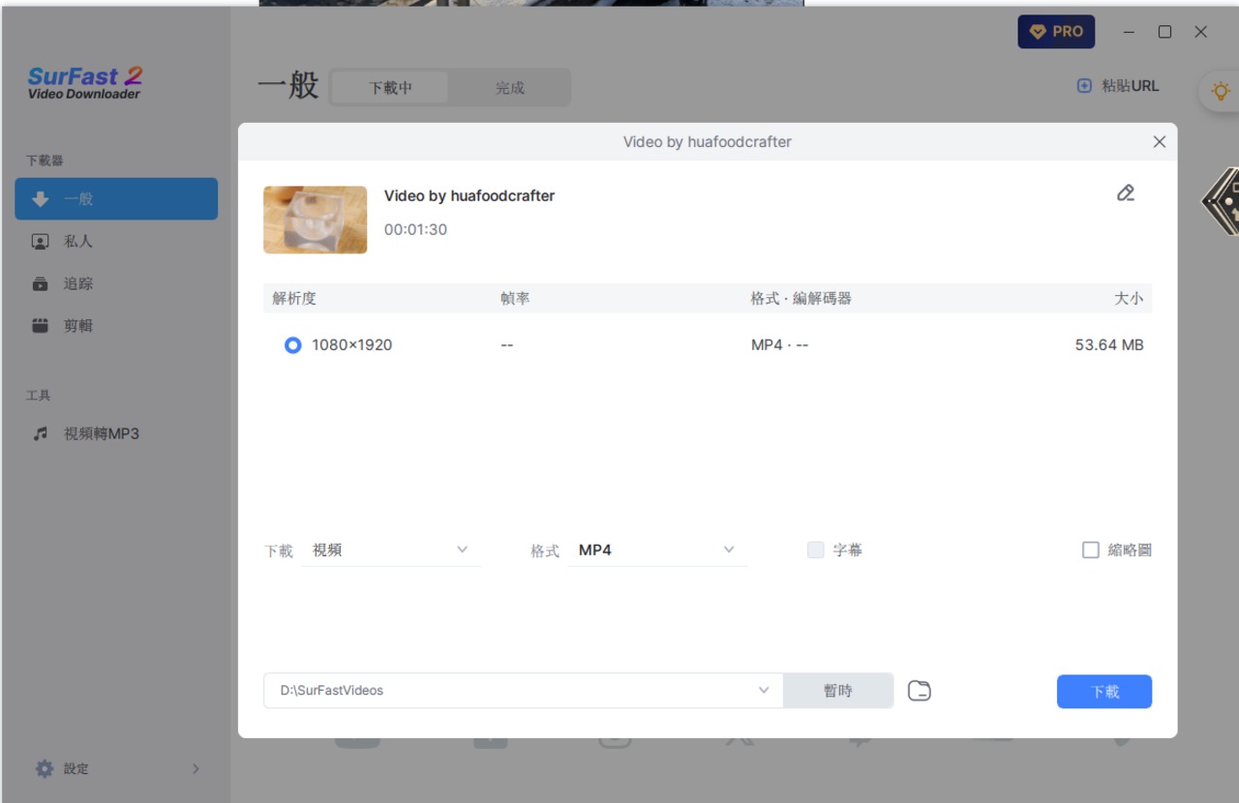Open the browse folder icon
The image size is (1239, 803).
(919, 691)
